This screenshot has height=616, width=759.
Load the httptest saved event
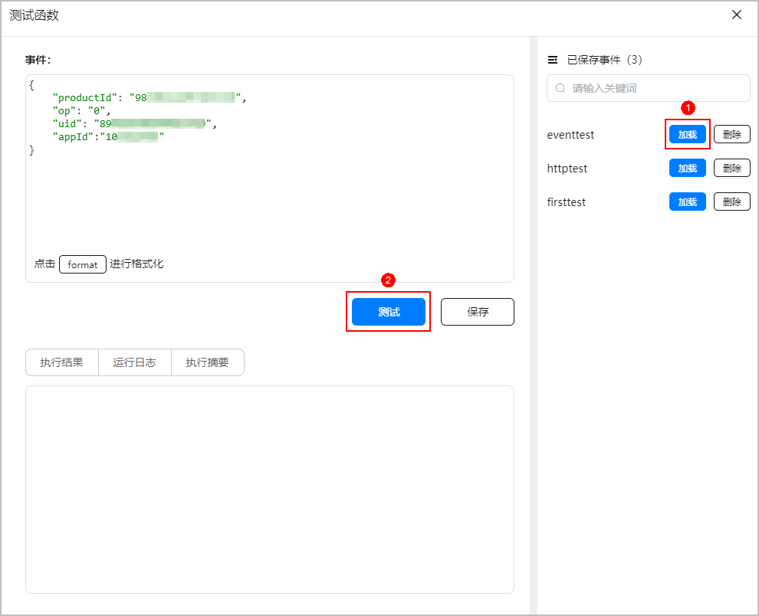(x=687, y=169)
